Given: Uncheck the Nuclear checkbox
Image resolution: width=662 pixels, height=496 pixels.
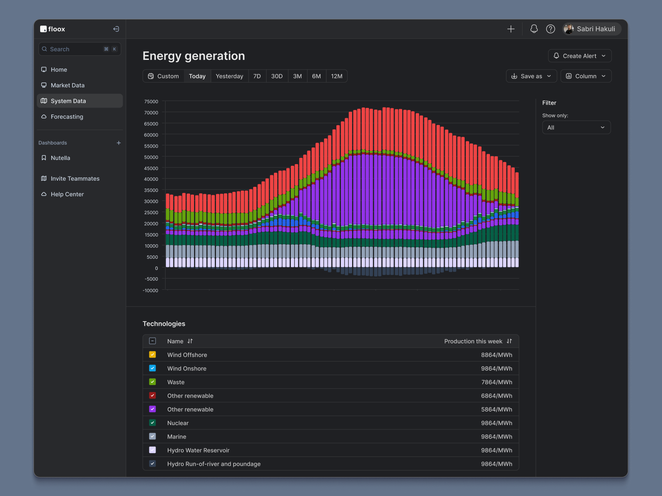Looking at the screenshot, I should pyautogui.click(x=153, y=423).
